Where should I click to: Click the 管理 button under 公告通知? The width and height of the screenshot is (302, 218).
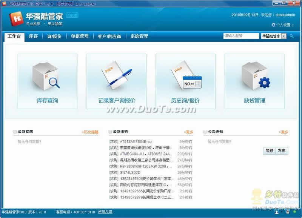click(269, 150)
